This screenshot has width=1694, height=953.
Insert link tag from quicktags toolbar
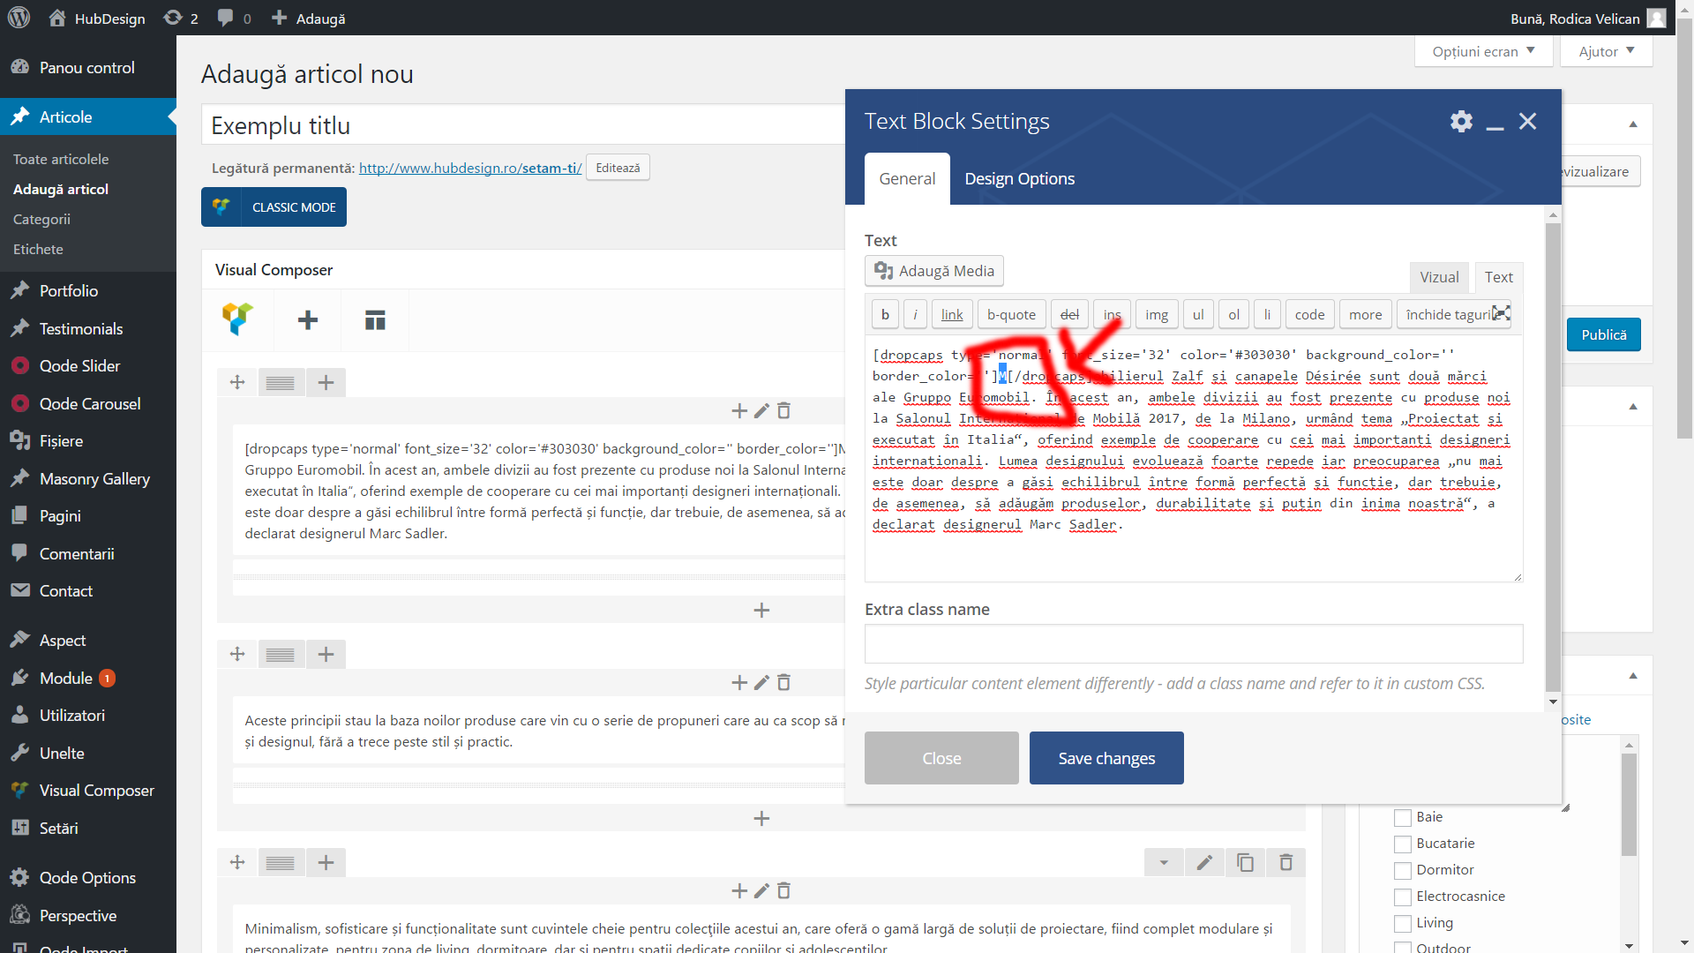pyautogui.click(x=952, y=314)
